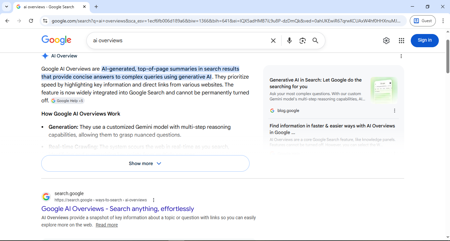The height and width of the screenshot is (241, 450).
Task: View site information icon in address bar
Action: (x=45, y=21)
